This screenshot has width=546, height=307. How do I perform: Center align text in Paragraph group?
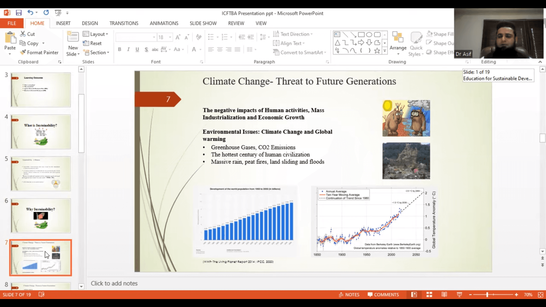click(x=220, y=49)
